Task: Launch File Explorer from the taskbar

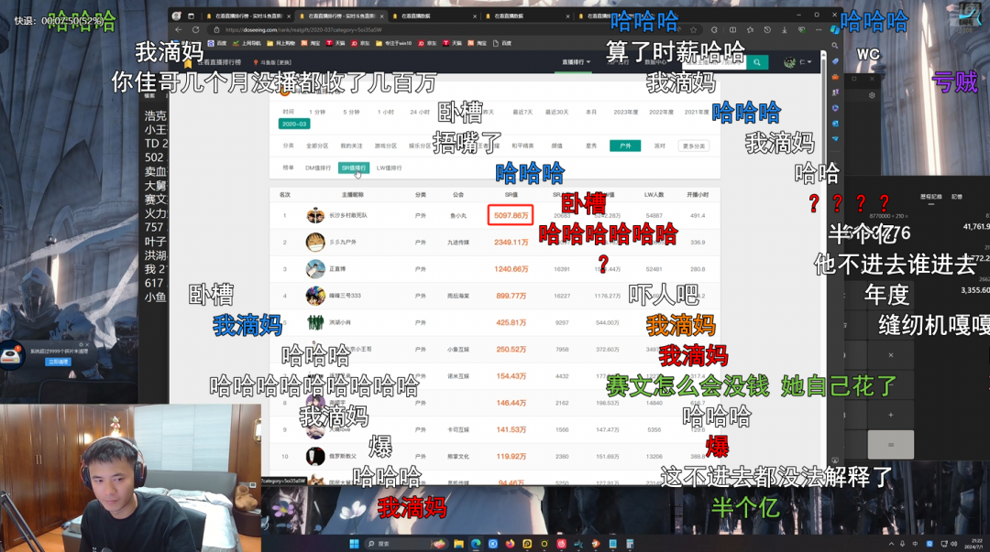Action: pyautogui.click(x=458, y=544)
